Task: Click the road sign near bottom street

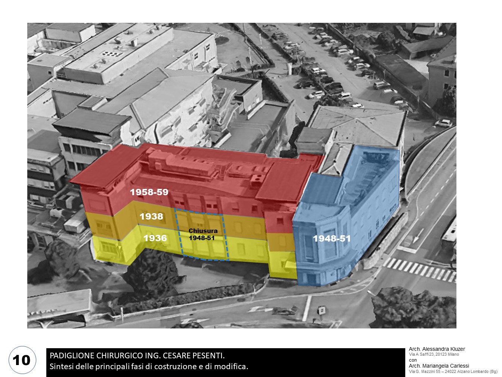Action: pyautogui.click(x=320, y=310)
